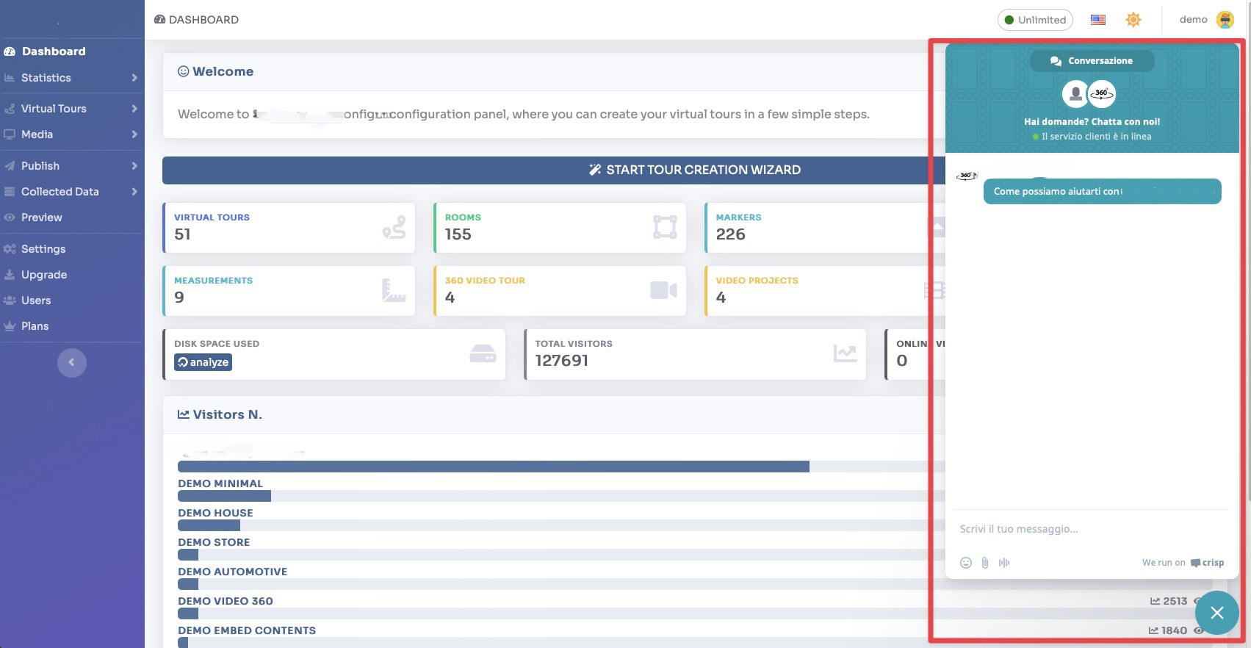
Task: Toggle the sun light/dark theme icon
Action: [x=1133, y=20]
